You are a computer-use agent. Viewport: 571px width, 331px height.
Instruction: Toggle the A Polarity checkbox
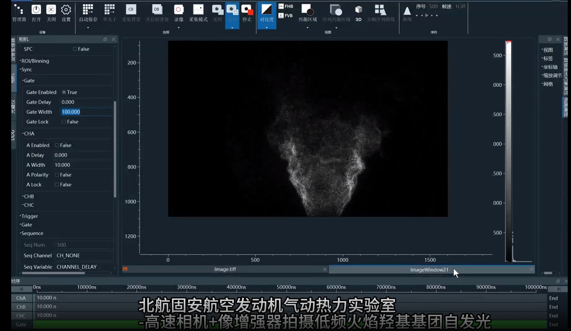click(x=57, y=175)
